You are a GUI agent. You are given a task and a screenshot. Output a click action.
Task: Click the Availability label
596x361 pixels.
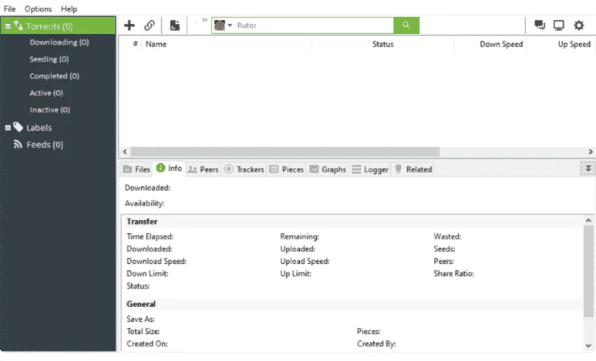(144, 203)
